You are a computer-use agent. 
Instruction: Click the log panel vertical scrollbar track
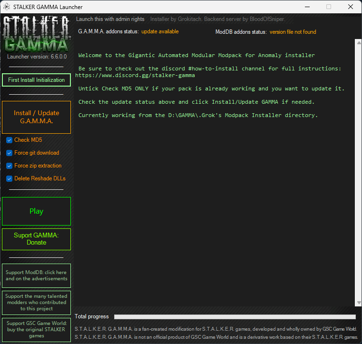359,172
